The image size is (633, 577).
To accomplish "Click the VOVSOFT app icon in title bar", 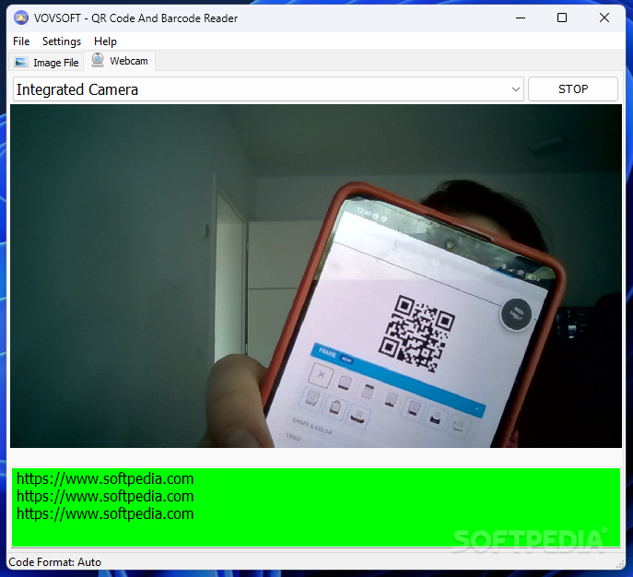I will tap(21, 18).
